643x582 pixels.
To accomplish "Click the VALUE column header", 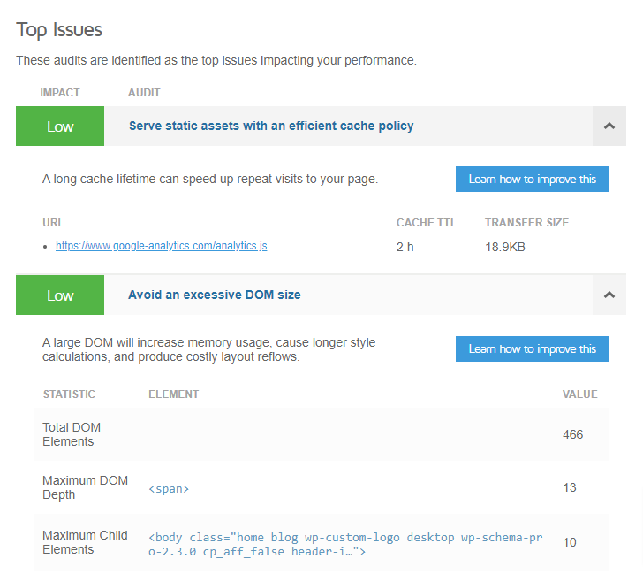I will click(x=579, y=394).
